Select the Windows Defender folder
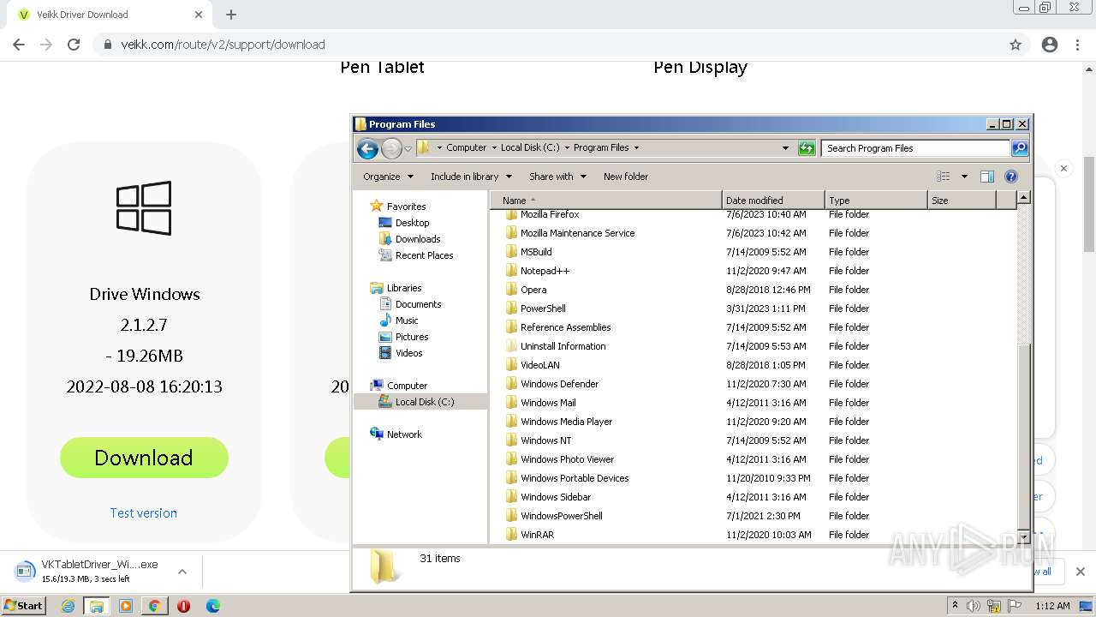Viewport: 1096px width, 617px height. [559, 384]
